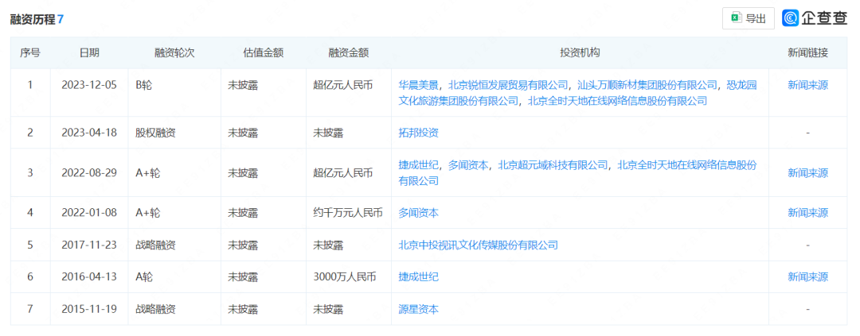The width and height of the screenshot is (860, 336).
Task: Open 拓邦投资 investor link
Action: point(419,133)
